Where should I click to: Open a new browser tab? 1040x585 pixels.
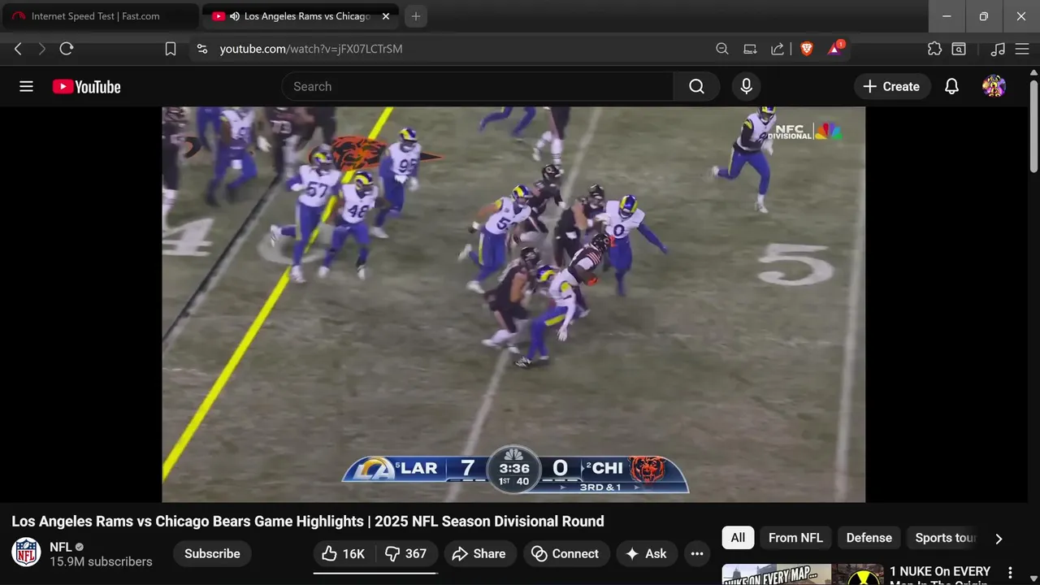point(416,16)
